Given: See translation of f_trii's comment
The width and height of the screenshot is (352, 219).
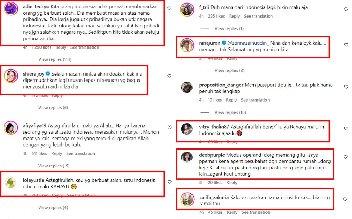Looking at the screenshot, I should (258, 17).
